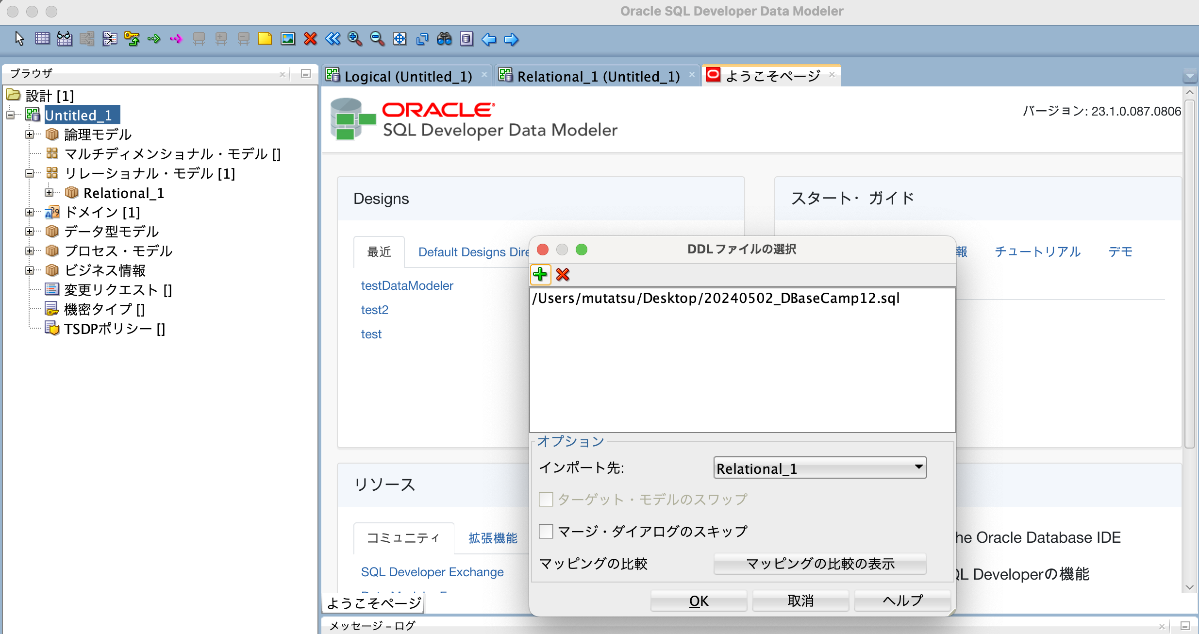
Task: Toggle the ターゲット・モデルのスワップ checkbox
Action: tap(546, 499)
